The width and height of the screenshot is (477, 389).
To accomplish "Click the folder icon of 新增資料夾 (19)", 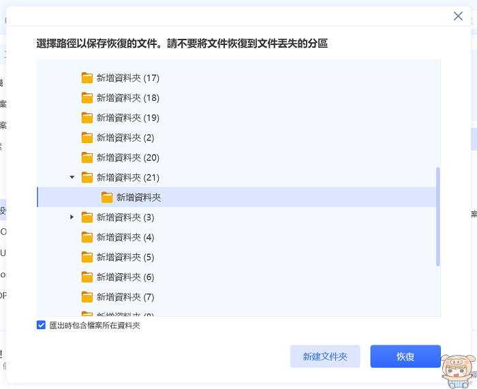I will [87, 117].
